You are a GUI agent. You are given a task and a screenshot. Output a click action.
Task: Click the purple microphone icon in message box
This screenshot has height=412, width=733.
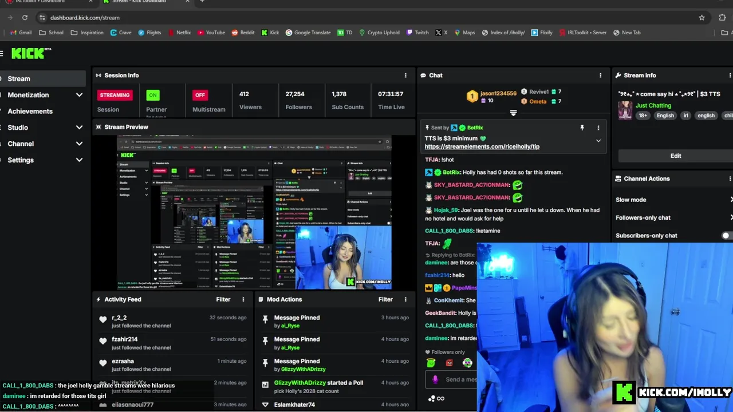click(x=435, y=379)
